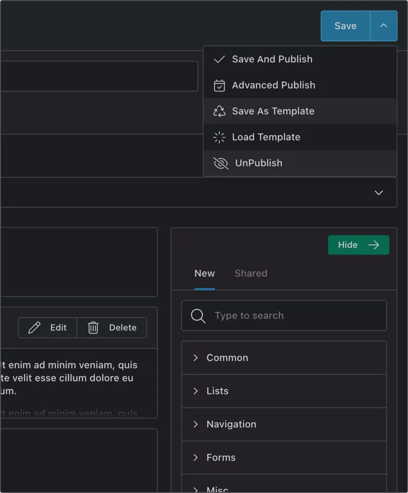
Task: Click the trash can Delete icon
Action: coord(93,328)
